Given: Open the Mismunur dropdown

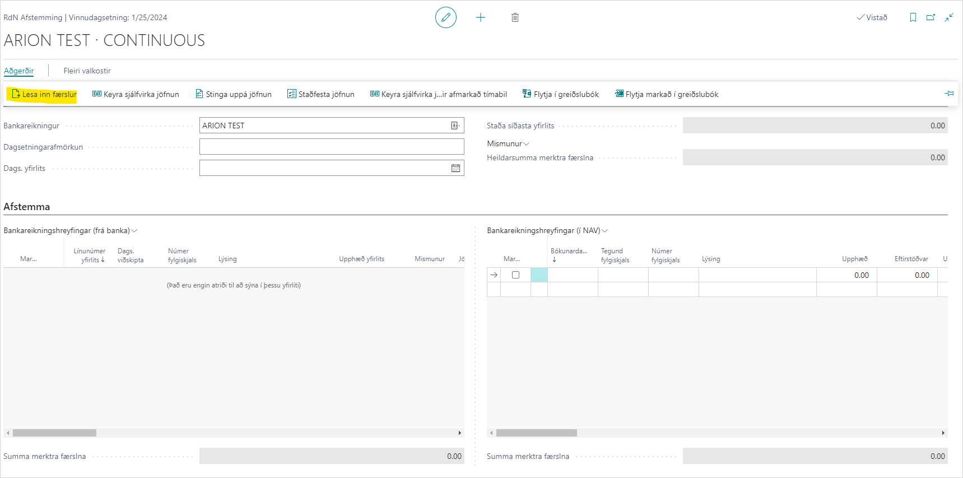Looking at the screenshot, I should coord(508,143).
